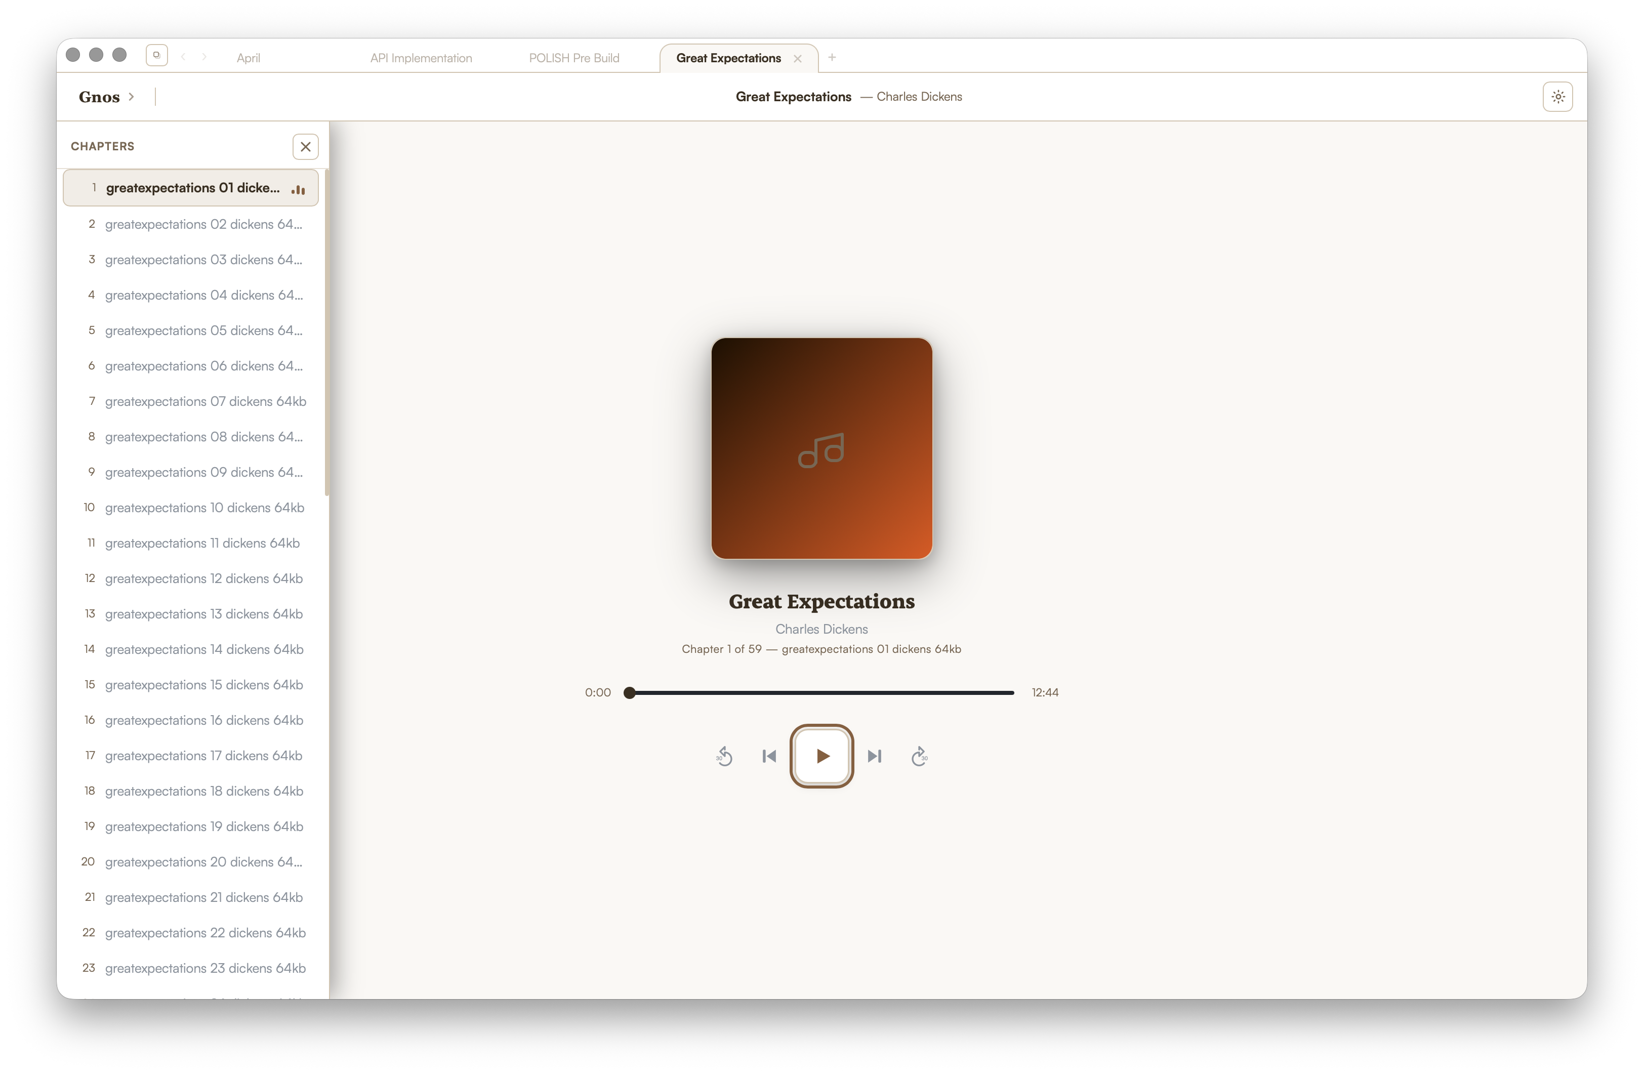
Task: Click the 'Chapter 1 of 59' info line
Action: point(821,649)
